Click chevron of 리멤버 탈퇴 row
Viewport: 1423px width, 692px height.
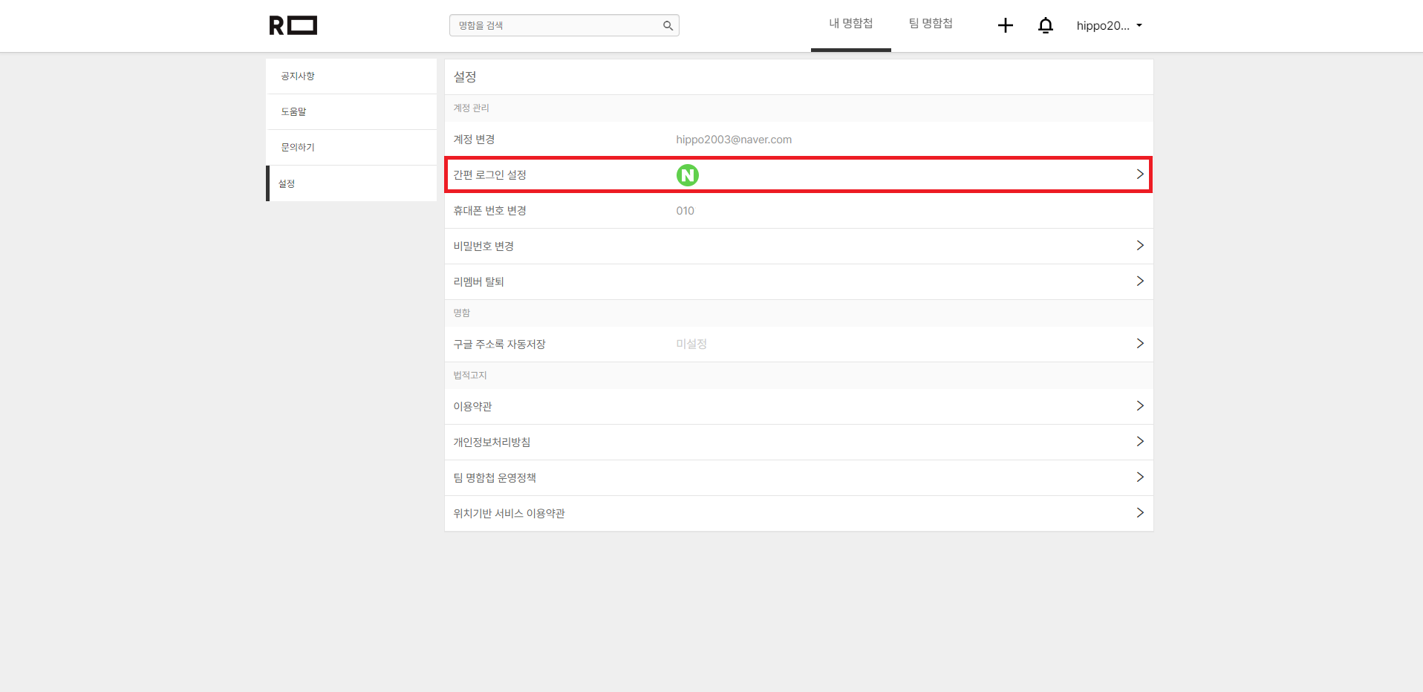(1140, 281)
